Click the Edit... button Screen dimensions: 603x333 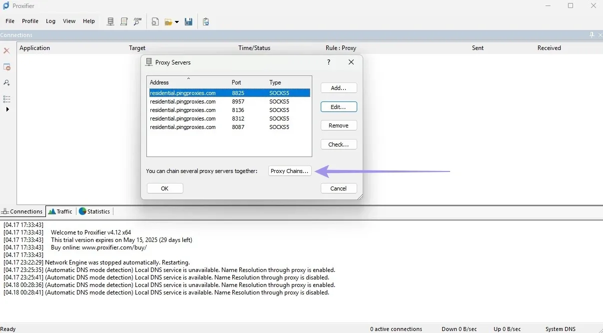[x=339, y=107]
